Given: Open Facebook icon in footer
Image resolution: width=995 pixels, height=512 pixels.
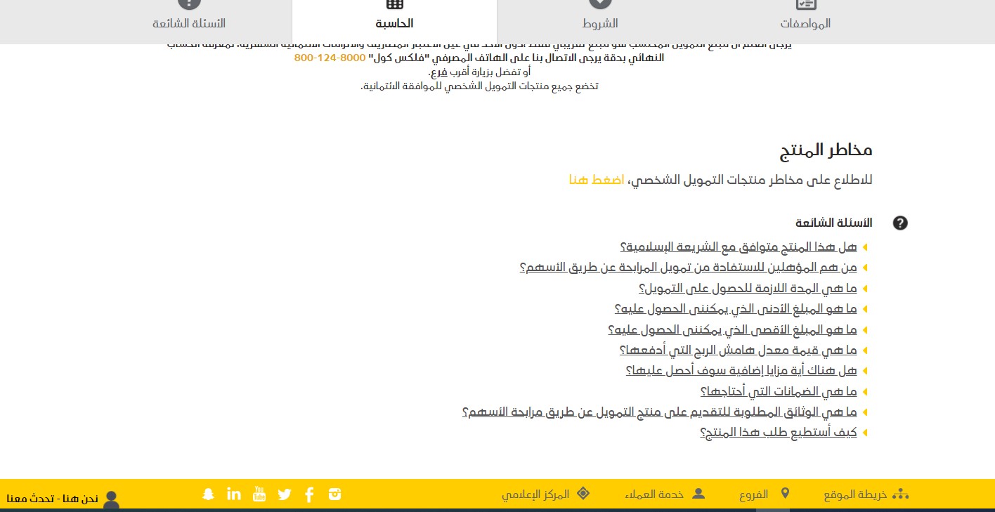Looking at the screenshot, I should click(x=309, y=494).
